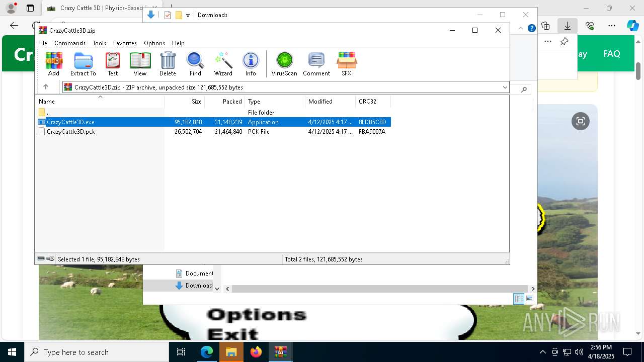Expand the Explorer quick access toolbar dropdown

coord(188,15)
